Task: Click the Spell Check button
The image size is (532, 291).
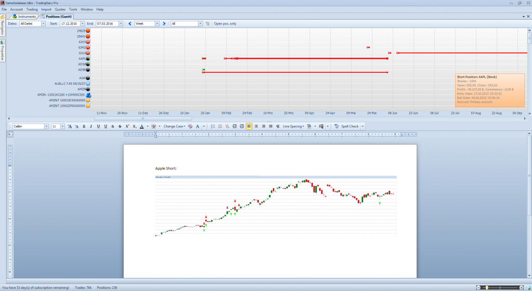Action: point(347,126)
